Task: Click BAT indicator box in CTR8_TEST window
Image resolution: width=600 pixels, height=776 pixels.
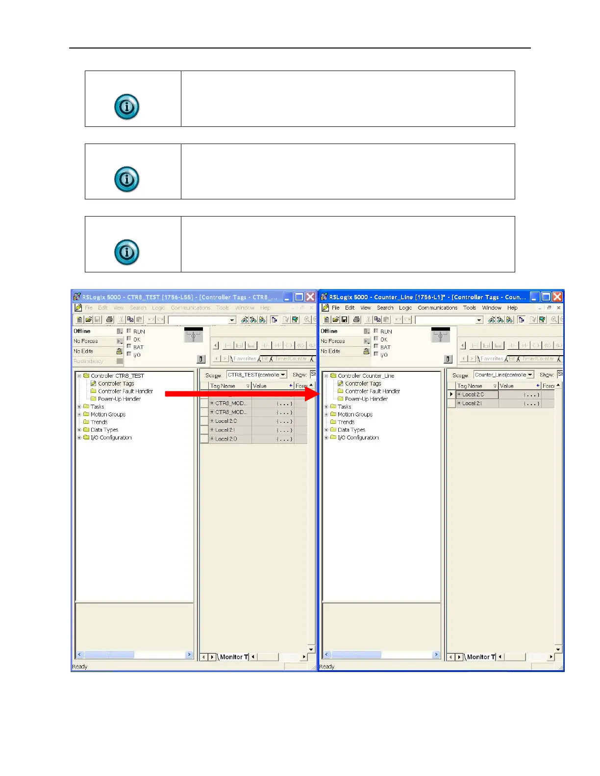Action: tap(129, 346)
